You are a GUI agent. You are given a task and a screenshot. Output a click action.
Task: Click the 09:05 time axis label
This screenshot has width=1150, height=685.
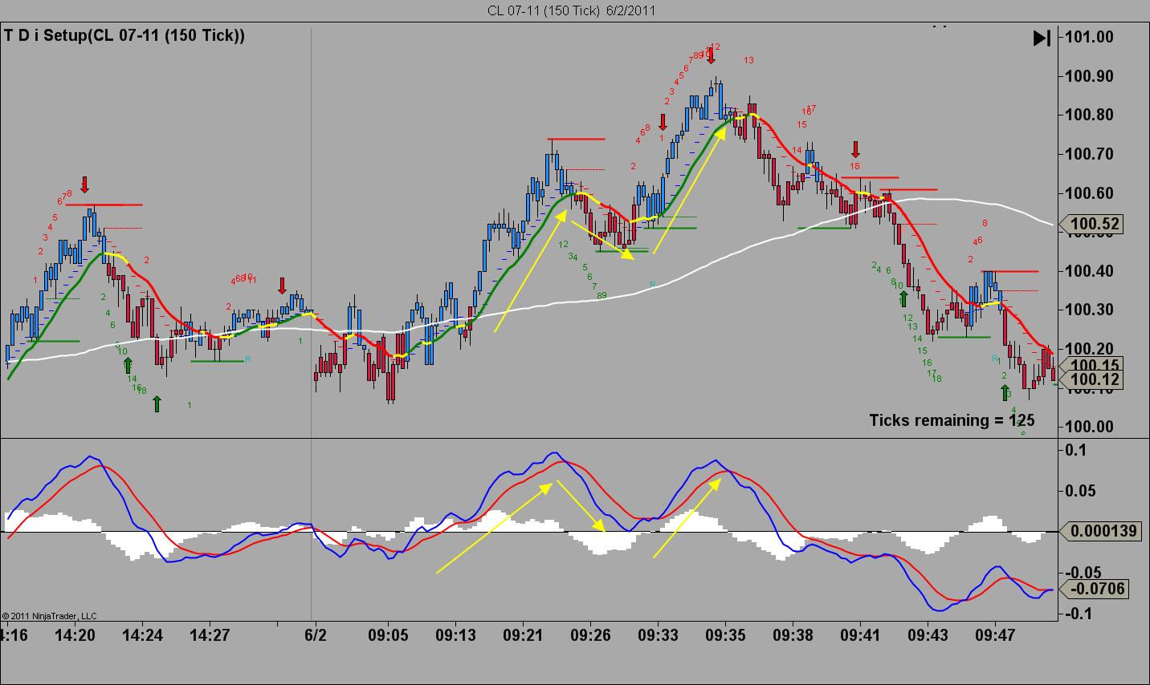coord(387,635)
